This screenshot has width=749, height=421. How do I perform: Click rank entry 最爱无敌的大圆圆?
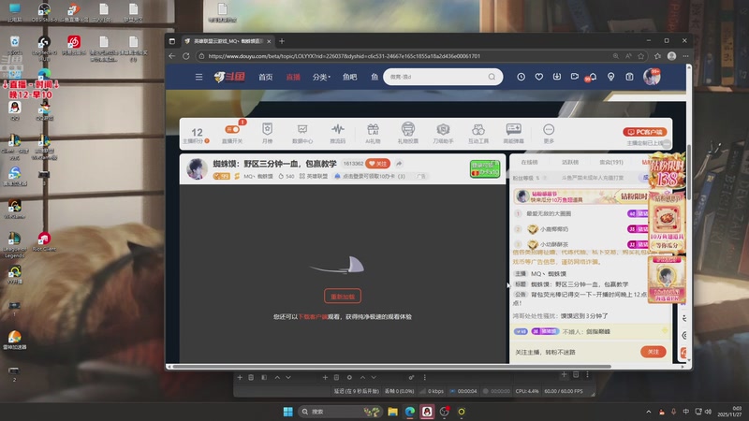tap(549, 213)
